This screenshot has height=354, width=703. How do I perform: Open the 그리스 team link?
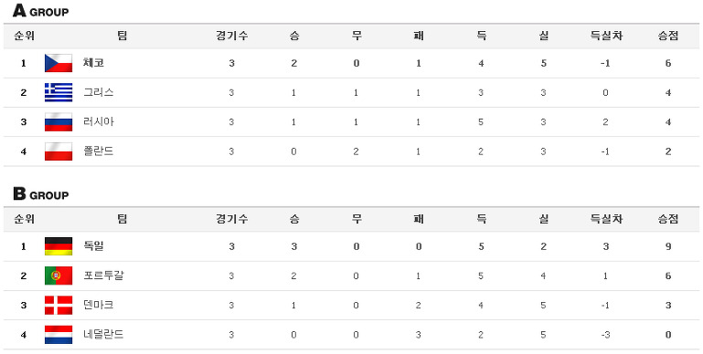98,92
